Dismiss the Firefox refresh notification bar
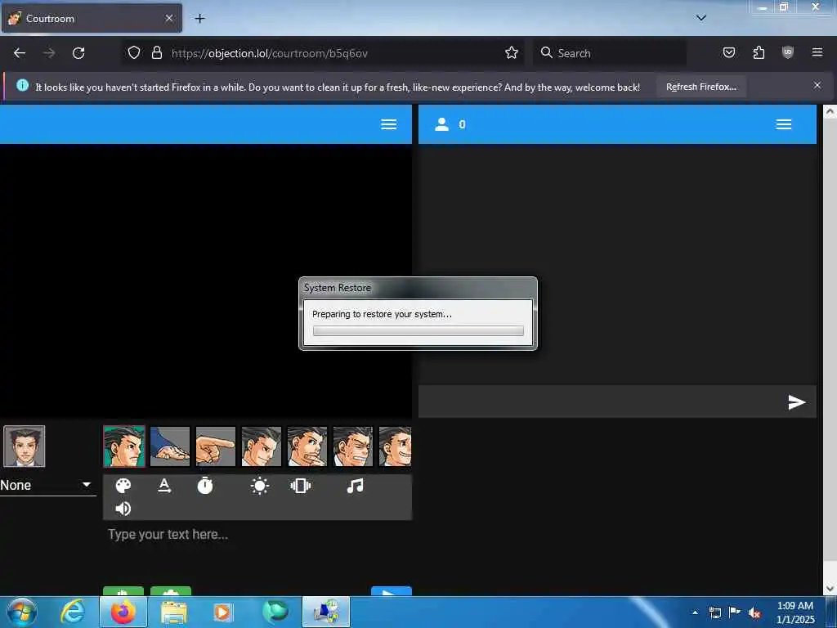 (817, 85)
